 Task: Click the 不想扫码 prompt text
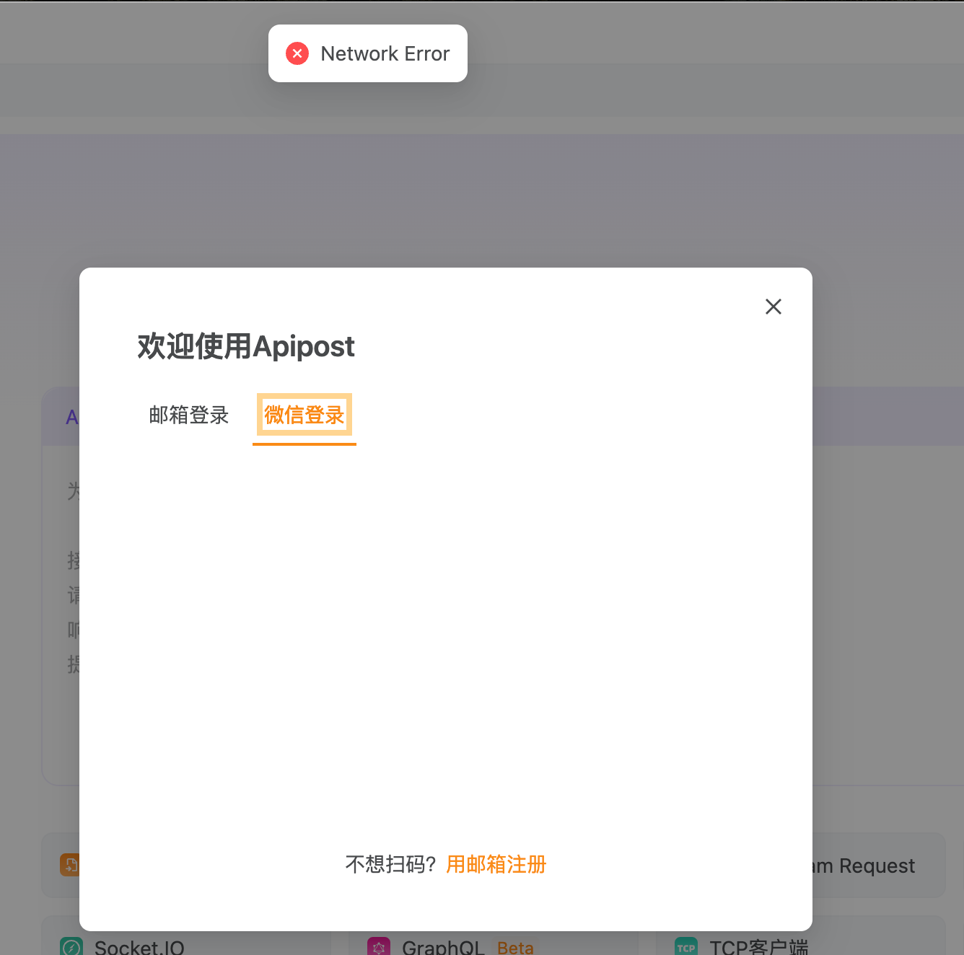(x=391, y=864)
